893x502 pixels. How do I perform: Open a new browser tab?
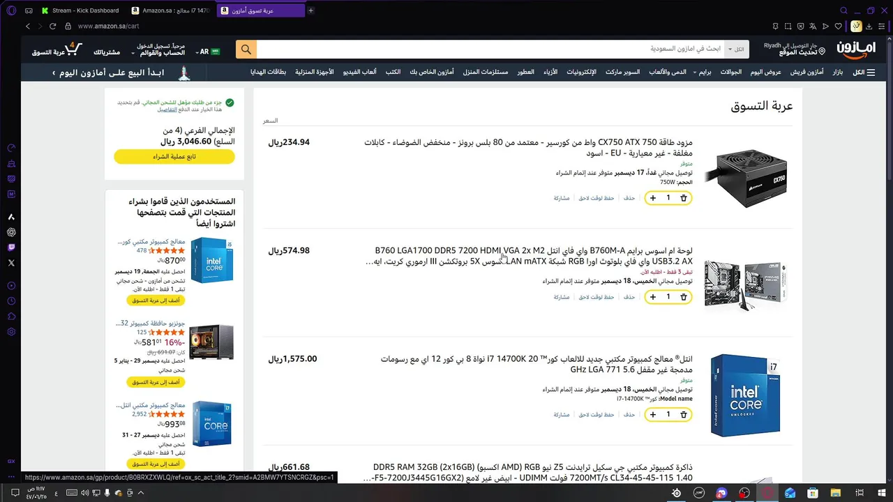[310, 10]
